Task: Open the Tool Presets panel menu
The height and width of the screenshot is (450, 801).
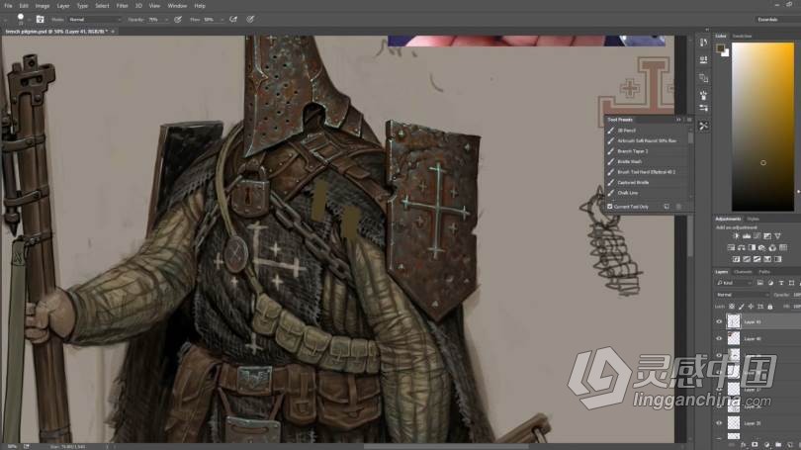Action: point(689,120)
